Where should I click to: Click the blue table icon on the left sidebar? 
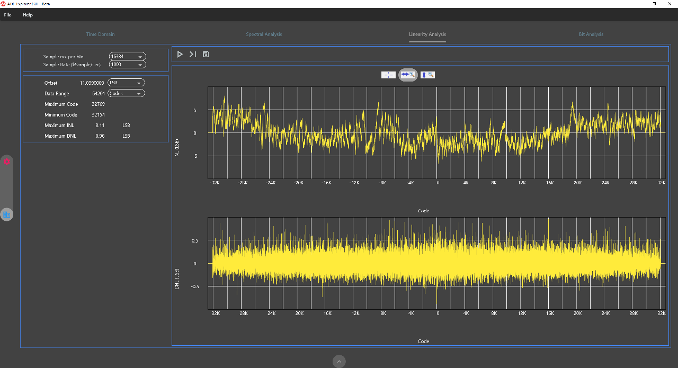(x=7, y=214)
